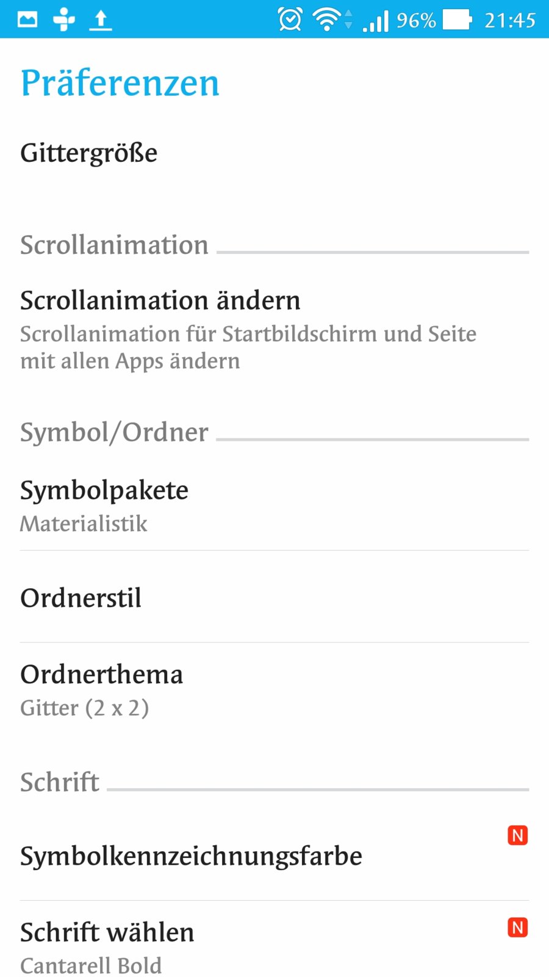549x977 pixels.
Task: Open Symbolkennzeichnungsfarbe color setting
Action: 191,856
